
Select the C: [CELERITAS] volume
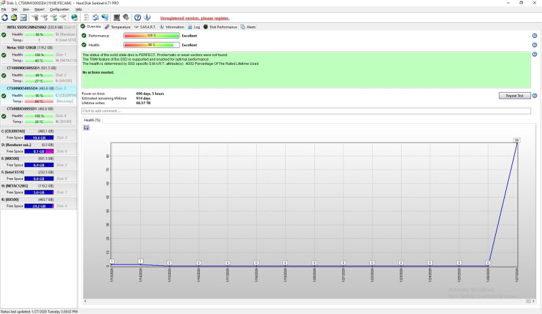[39, 135]
